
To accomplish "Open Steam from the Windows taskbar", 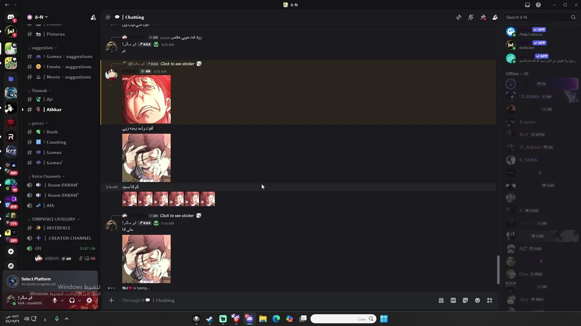I will [x=209, y=319].
